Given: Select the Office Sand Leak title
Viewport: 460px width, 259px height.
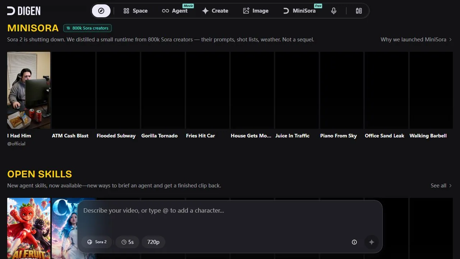Looking at the screenshot, I should click(385, 136).
